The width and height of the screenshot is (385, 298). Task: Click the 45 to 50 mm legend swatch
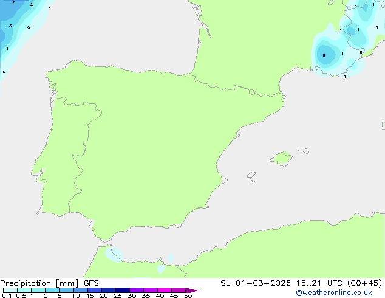[179, 290]
